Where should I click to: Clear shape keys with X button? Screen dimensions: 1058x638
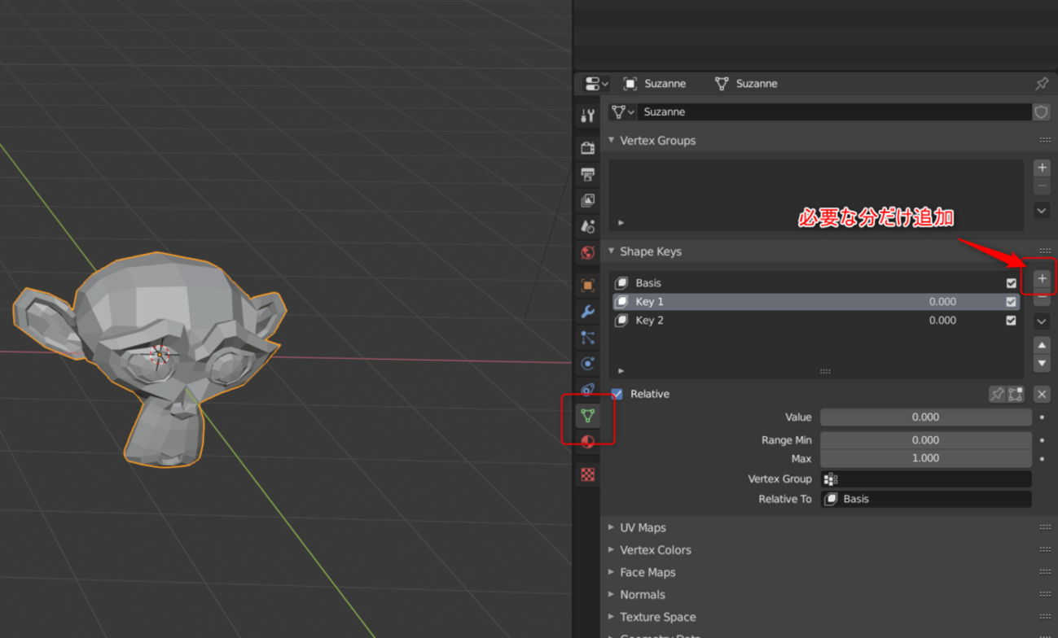pyautogui.click(x=1042, y=395)
